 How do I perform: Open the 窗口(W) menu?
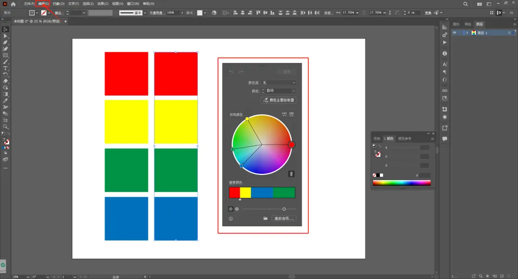coord(133,4)
